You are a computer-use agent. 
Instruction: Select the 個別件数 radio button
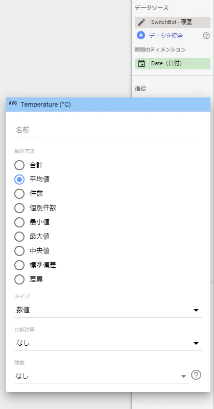coord(19,208)
